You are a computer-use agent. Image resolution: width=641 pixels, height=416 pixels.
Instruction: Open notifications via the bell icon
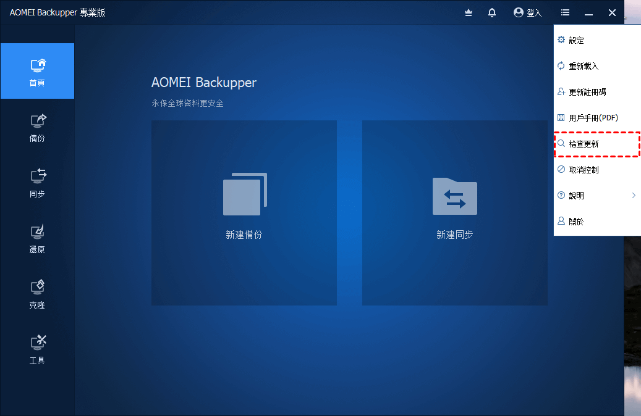pos(492,13)
